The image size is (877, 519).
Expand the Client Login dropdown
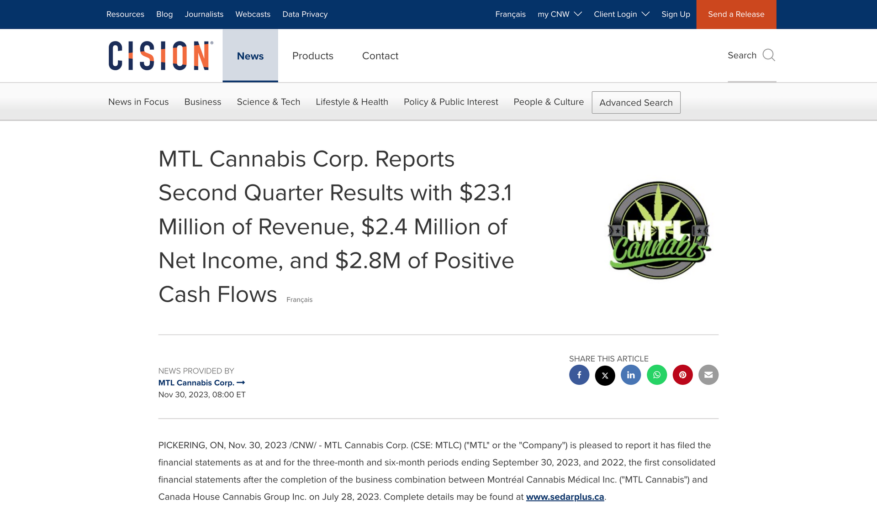coord(621,14)
